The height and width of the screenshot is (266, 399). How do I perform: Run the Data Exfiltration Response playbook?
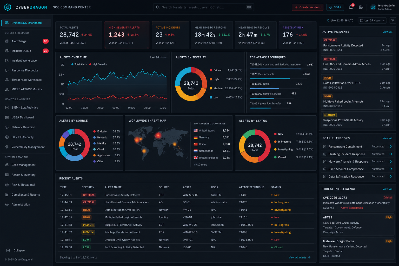(x=391, y=176)
